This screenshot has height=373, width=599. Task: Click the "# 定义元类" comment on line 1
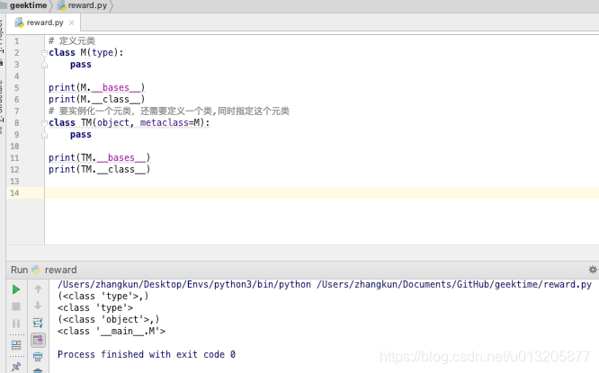(72, 40)
